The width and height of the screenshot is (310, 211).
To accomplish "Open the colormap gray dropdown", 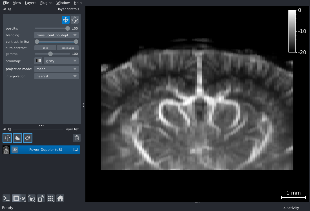I will click(x=61, y=61).
